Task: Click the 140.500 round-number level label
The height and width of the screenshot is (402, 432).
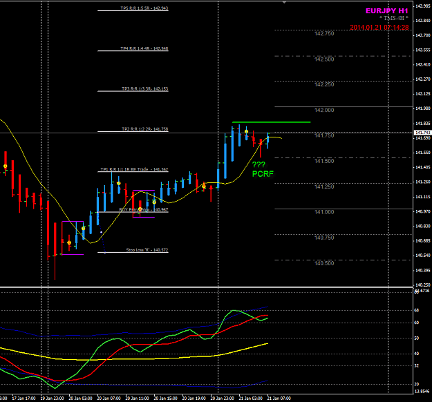Action: point(324,263)
